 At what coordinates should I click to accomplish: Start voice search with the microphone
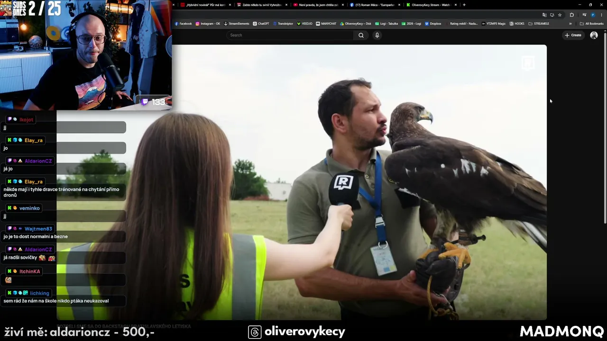pyautogui.click(x=377, y=35)
